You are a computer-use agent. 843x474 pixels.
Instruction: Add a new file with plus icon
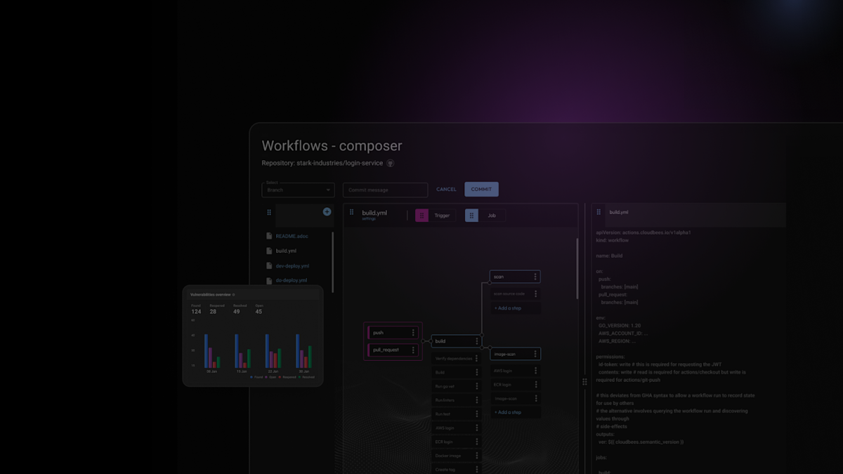click(327, 212)
